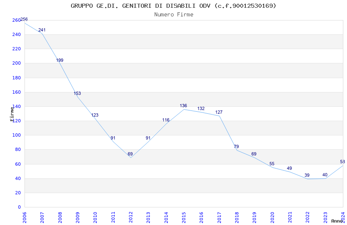347x225 pixels.
Task: Select the x-axis year 2011
Action: click(113, 218)
